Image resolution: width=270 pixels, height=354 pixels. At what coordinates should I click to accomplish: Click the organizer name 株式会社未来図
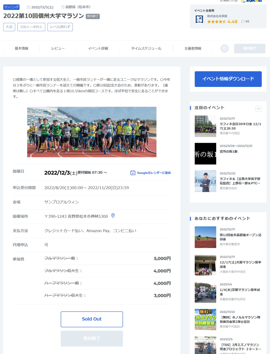[217, 16]
